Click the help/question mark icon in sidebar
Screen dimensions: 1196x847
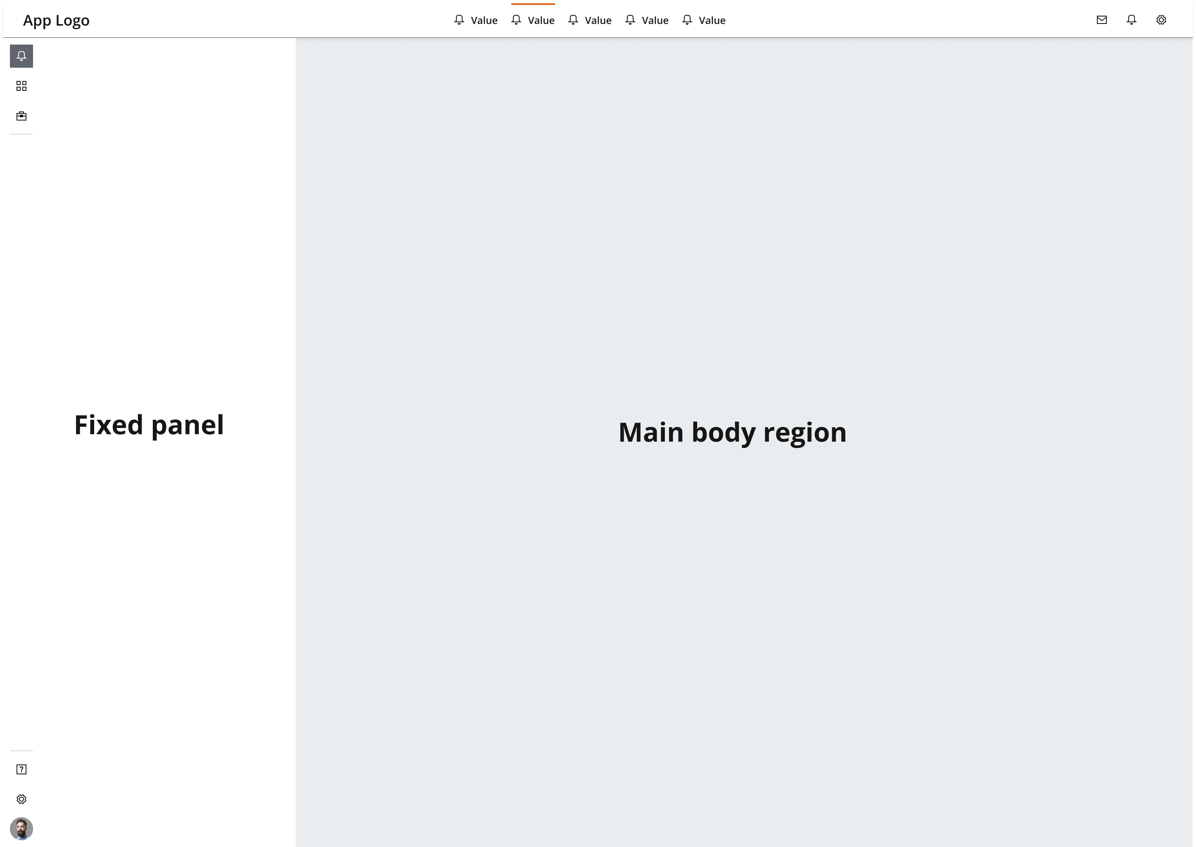click(x=21, y=769)
